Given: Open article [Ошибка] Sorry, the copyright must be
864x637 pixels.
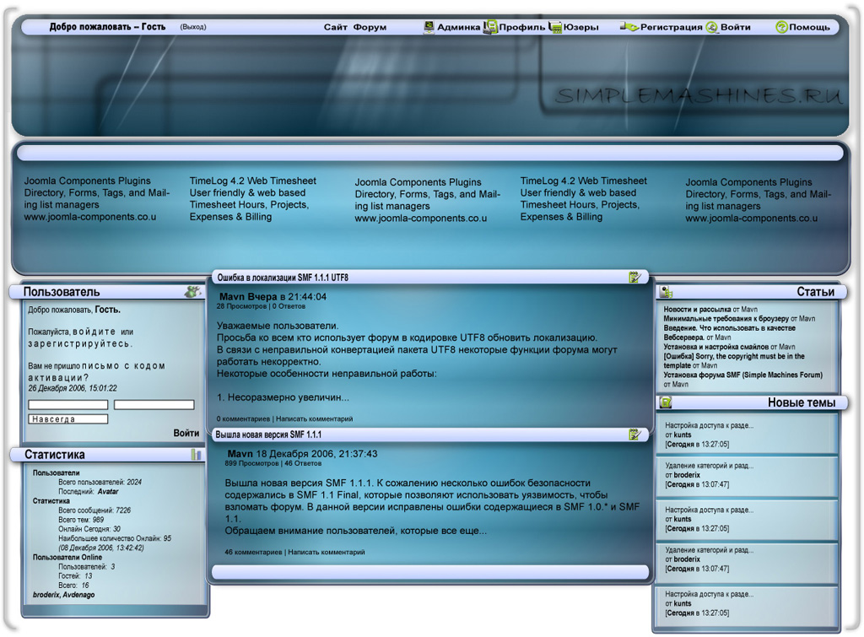Looking at the screenshot, I should tap(734, 361).
